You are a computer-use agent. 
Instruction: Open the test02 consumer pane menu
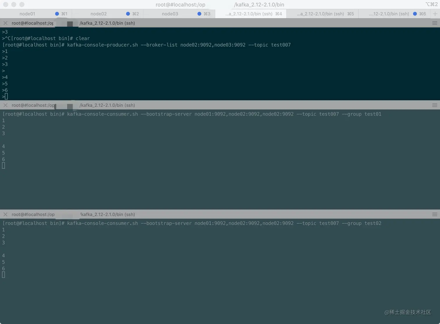pyautogui.click(x=435, y=214)
